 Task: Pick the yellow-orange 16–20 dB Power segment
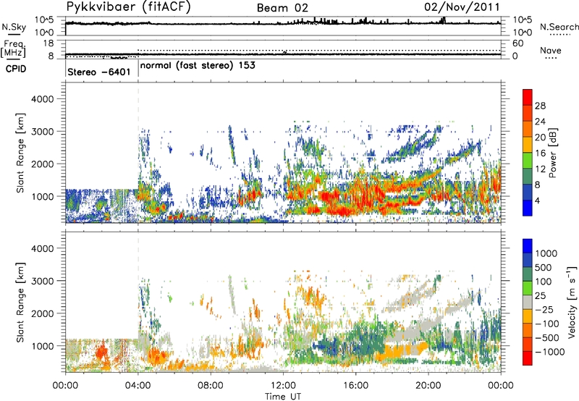pyautogui.click(x=528, y=145)
